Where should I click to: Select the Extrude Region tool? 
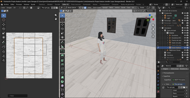62,56
